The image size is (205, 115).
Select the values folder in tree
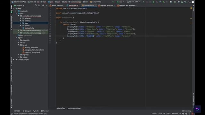(25, 57)
